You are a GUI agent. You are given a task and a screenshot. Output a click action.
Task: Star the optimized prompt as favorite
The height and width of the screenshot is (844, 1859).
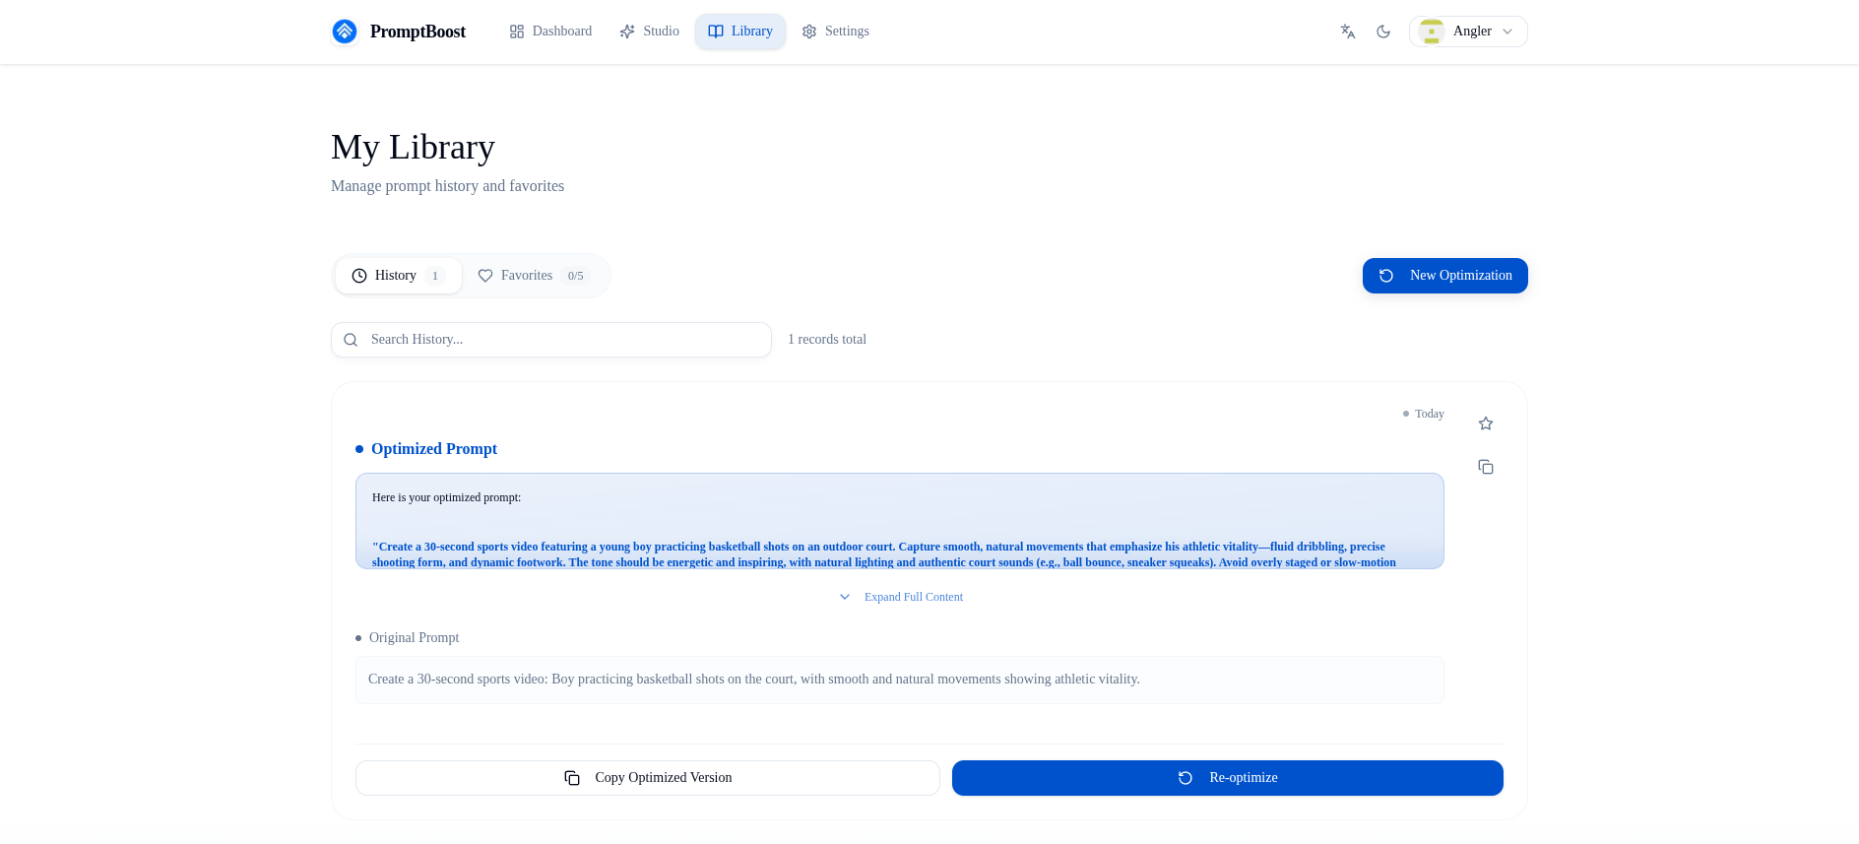(1486, 423)
